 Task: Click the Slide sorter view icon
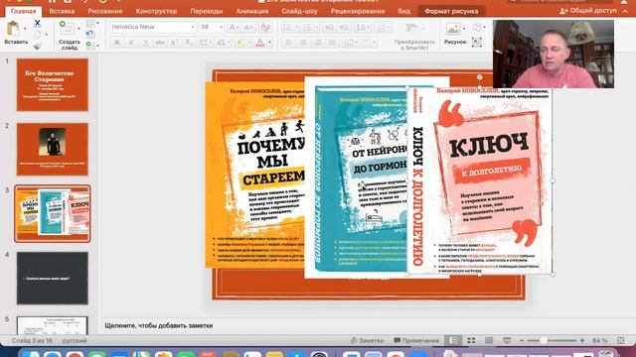pyautogui.click(x=471, y=340)
